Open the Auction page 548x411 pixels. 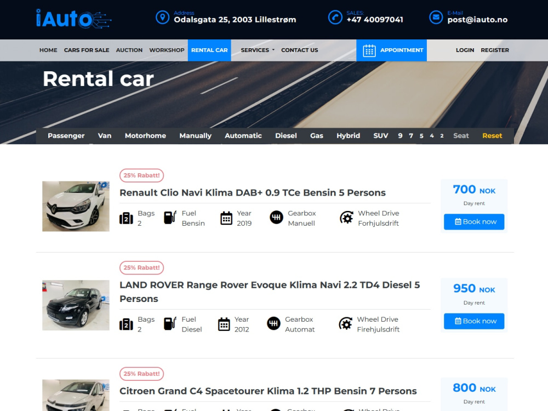coord(129,50)
